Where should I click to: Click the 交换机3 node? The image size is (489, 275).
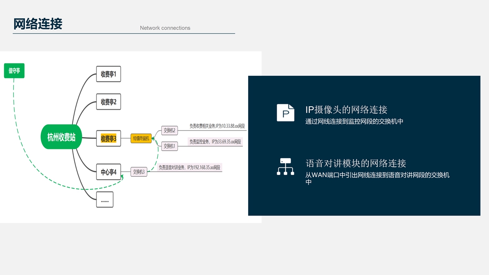139,172
